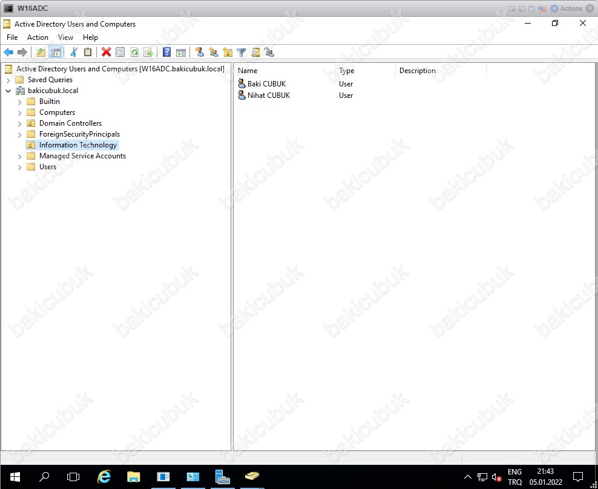Toggle Show/Hide Console Tree toolbar button
Image resolution: width=598 pixels, height=489 pixels.
tap(55, 52)
